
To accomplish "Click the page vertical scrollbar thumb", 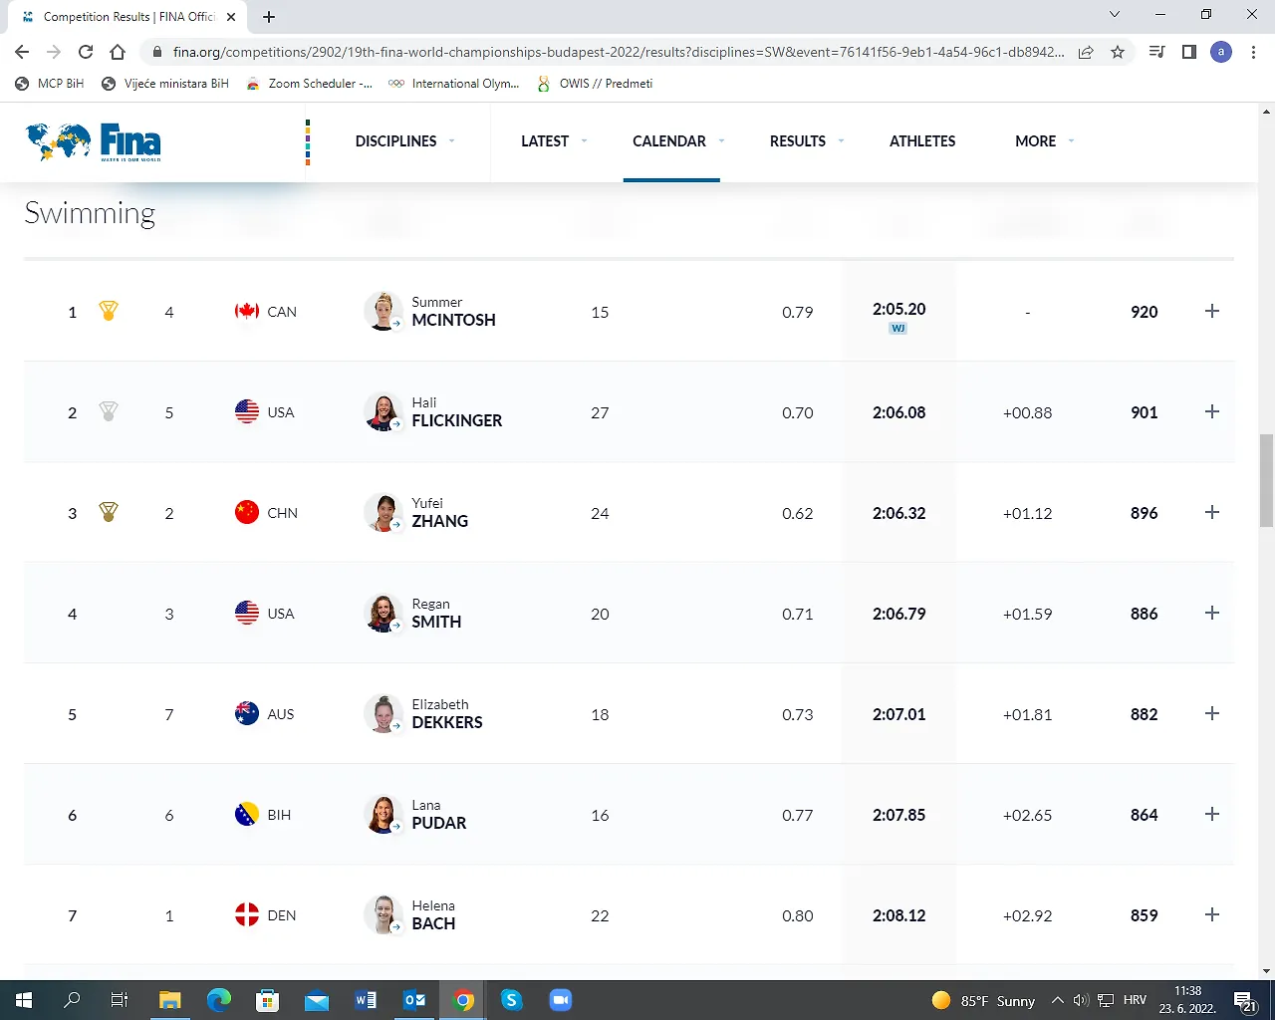I will [x=1266, y=480].
